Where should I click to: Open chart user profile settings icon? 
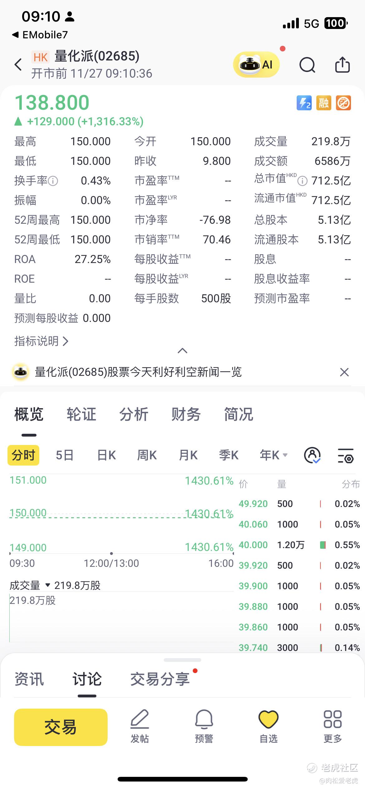(x=312, y=455)
